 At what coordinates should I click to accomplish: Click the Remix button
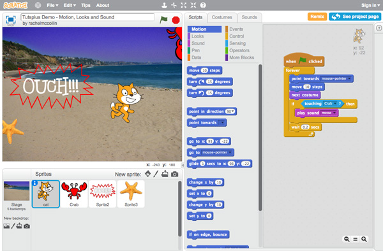pyautogui.click(x=317, y=17)
